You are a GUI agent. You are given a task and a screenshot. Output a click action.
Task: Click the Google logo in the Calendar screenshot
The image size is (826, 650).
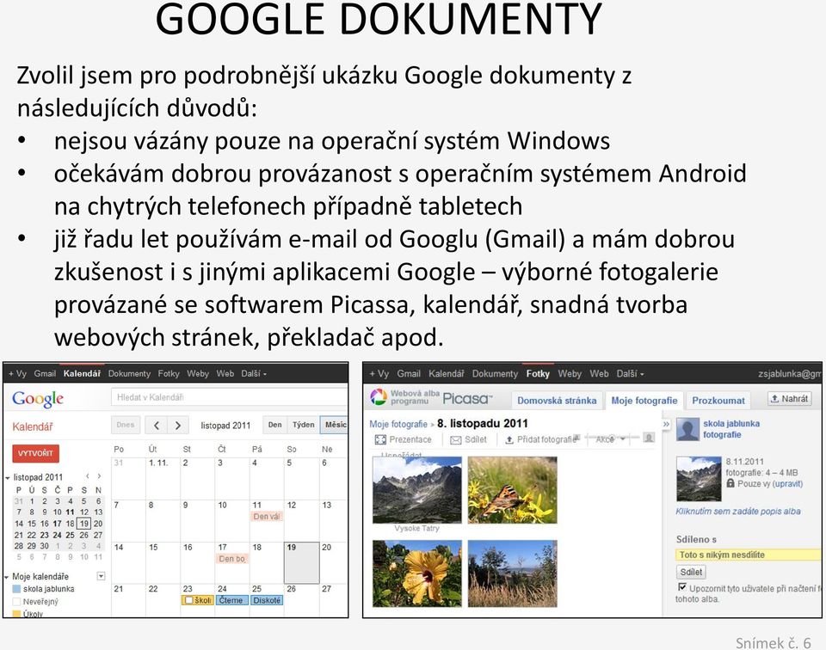click(x=37, y=398)
